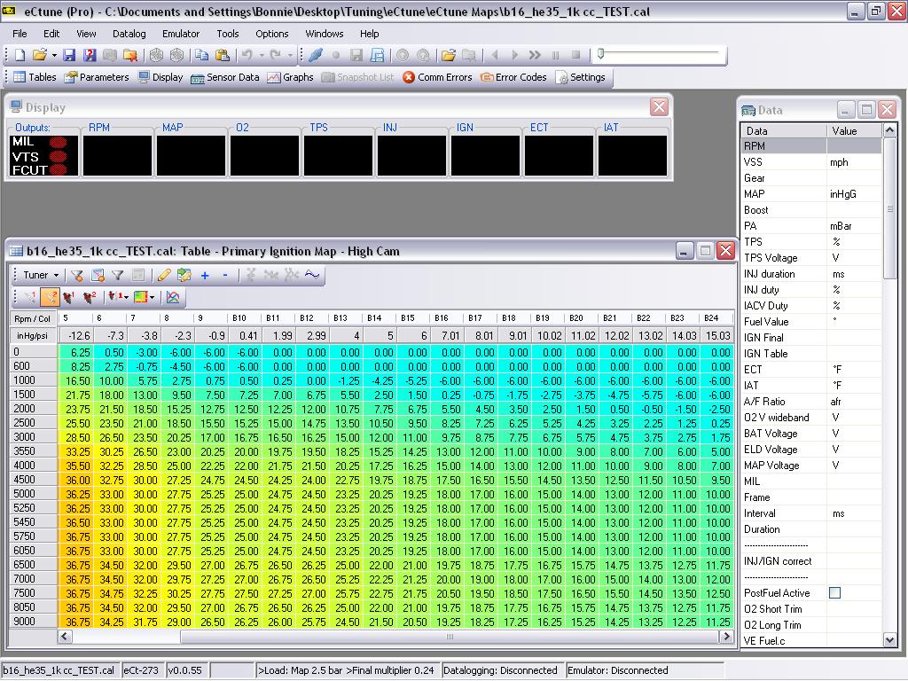The image size is (908, 681).
Task: Save the calibration with the floppy disk icon
Action: click(69, 55)
